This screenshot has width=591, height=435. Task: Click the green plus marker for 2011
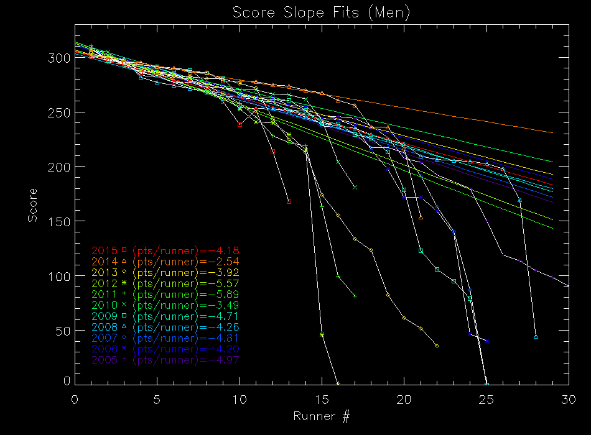[x=124, y=293]
